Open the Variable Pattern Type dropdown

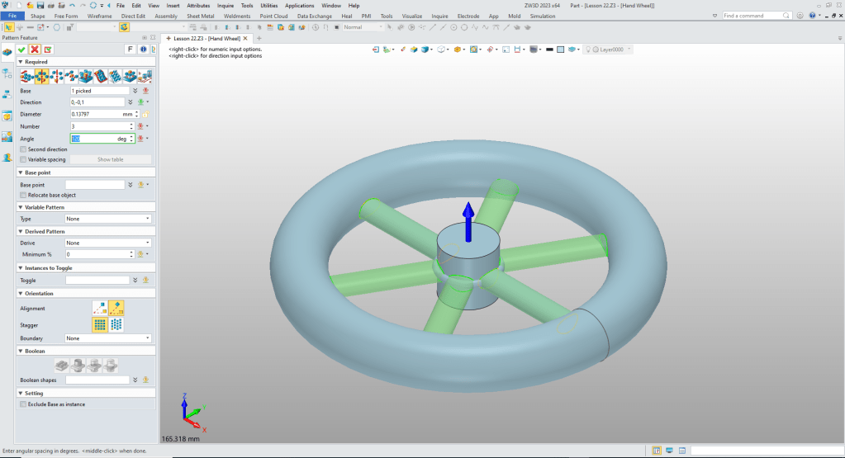(108, 219)
